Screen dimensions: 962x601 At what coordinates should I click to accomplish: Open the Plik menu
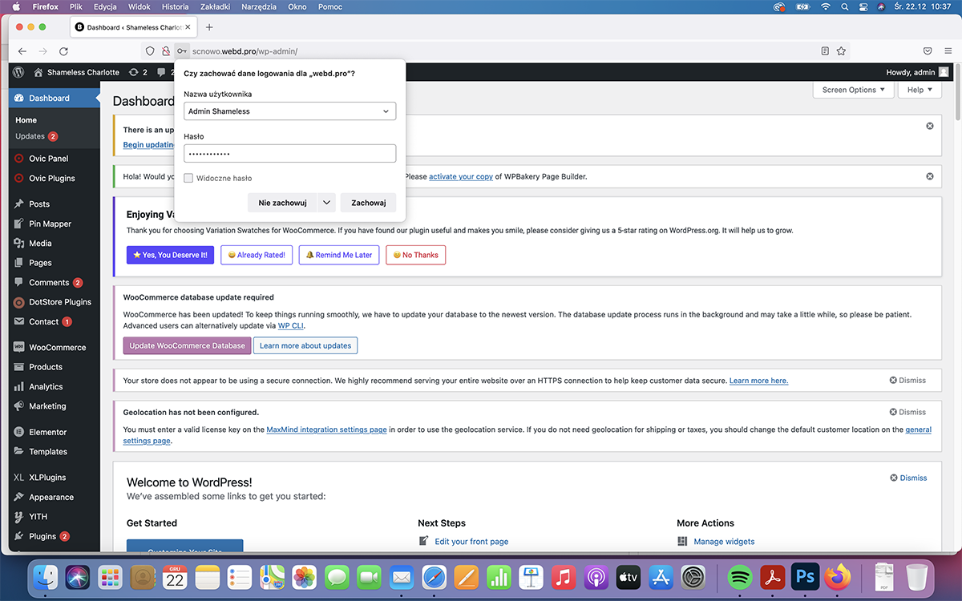pyautogui.click(x=77, y=6)
